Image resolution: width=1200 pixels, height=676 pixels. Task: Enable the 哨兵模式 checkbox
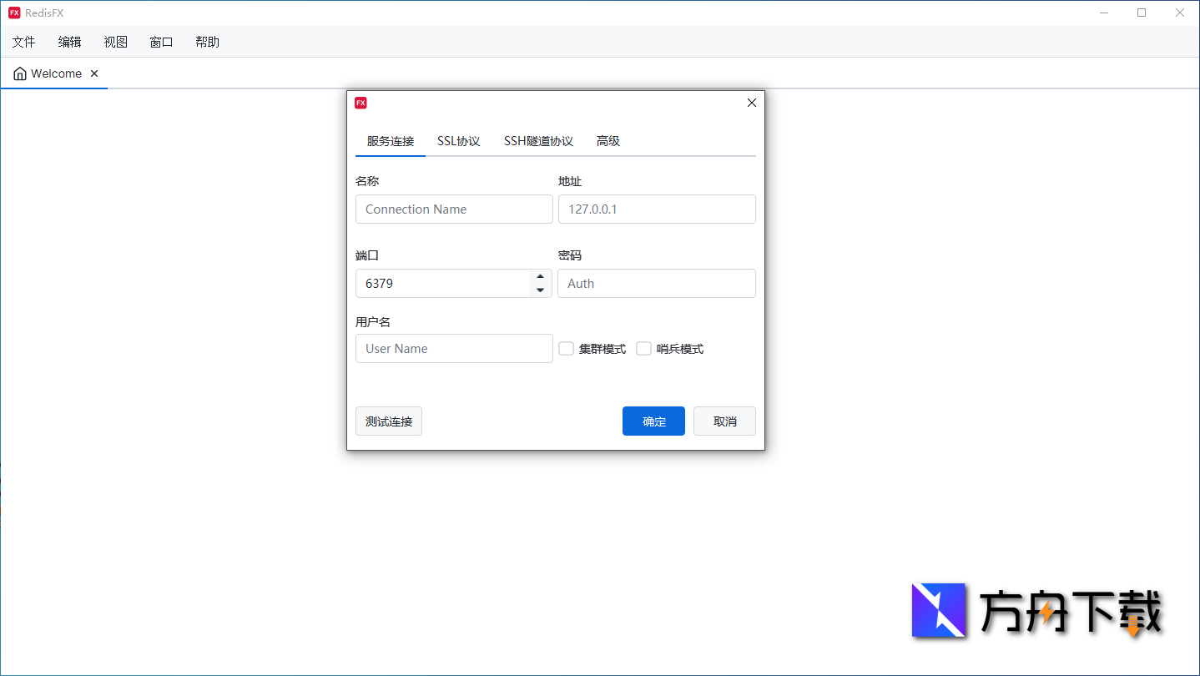coord(643,348)
